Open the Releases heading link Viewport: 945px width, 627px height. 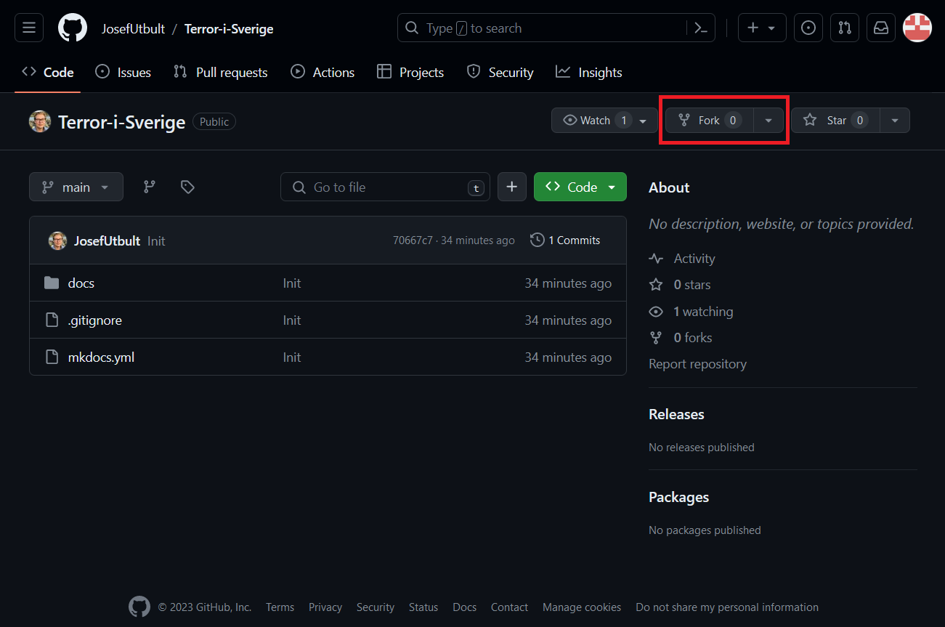point(676,414)
